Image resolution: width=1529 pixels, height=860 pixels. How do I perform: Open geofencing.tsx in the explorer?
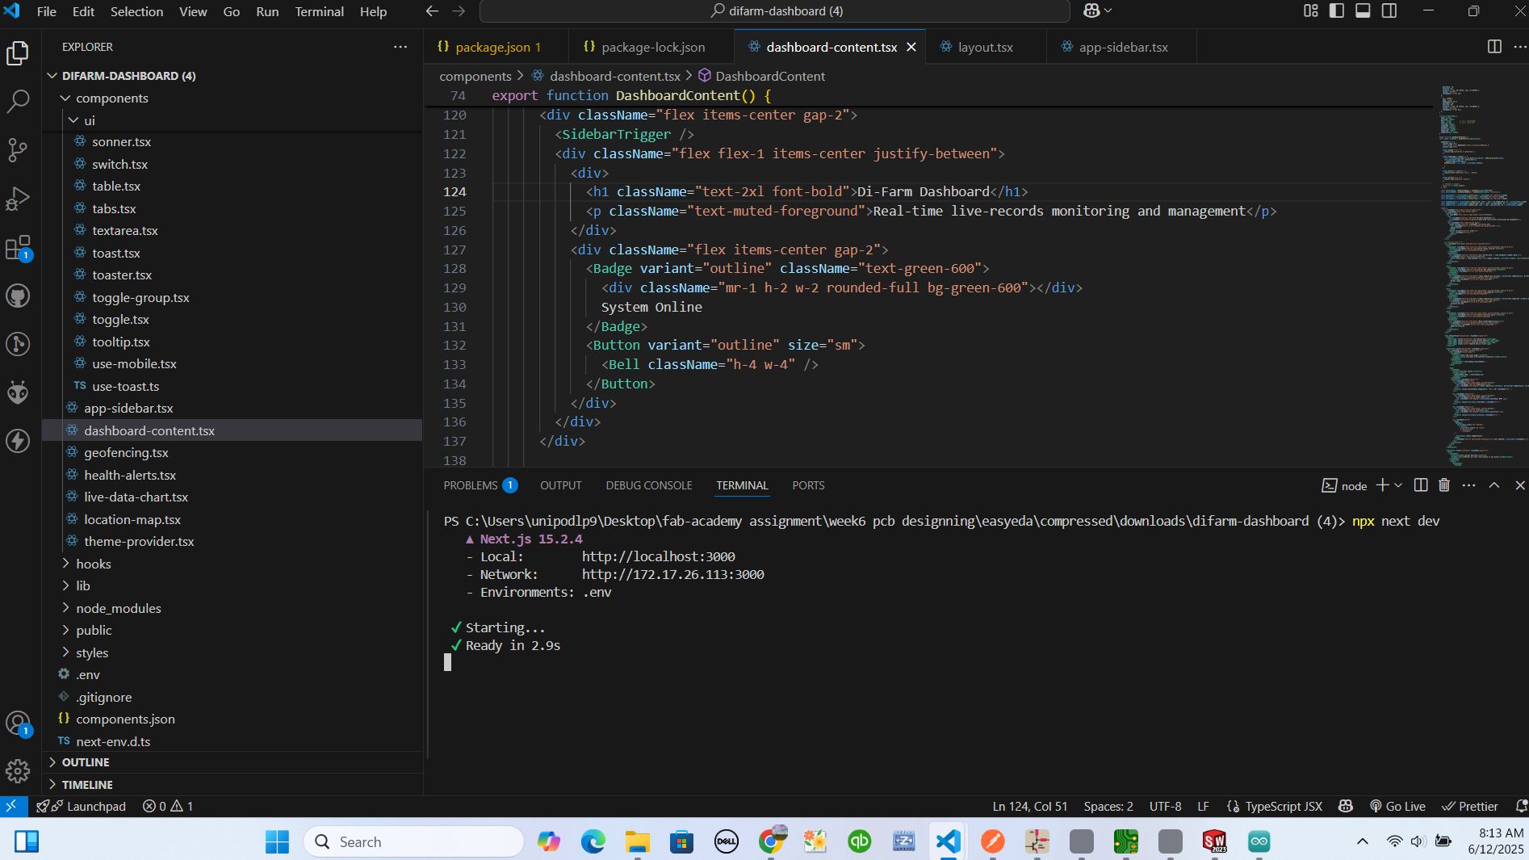pyautogui.click(x=126, y=452)
